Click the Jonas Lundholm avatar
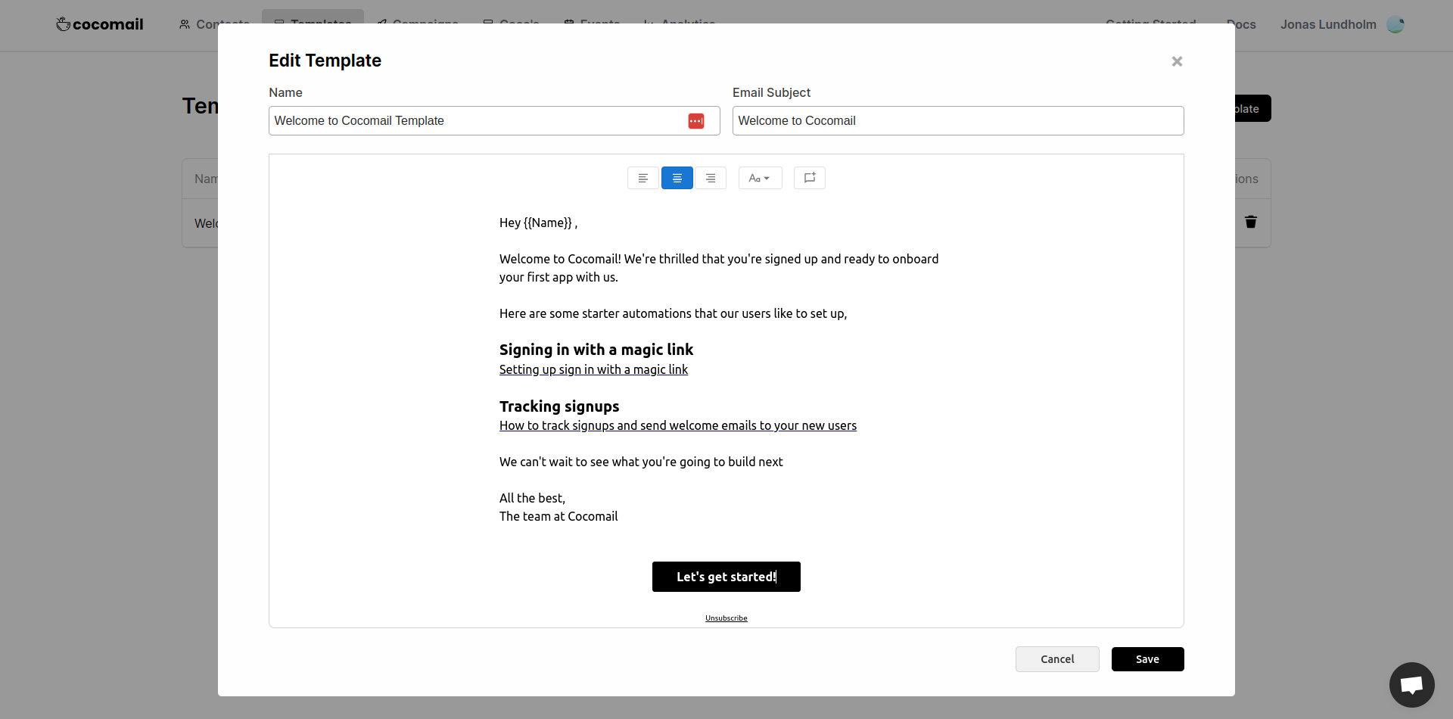The height and width of the screenshot is (719, 1453). tap(1395, 25)
